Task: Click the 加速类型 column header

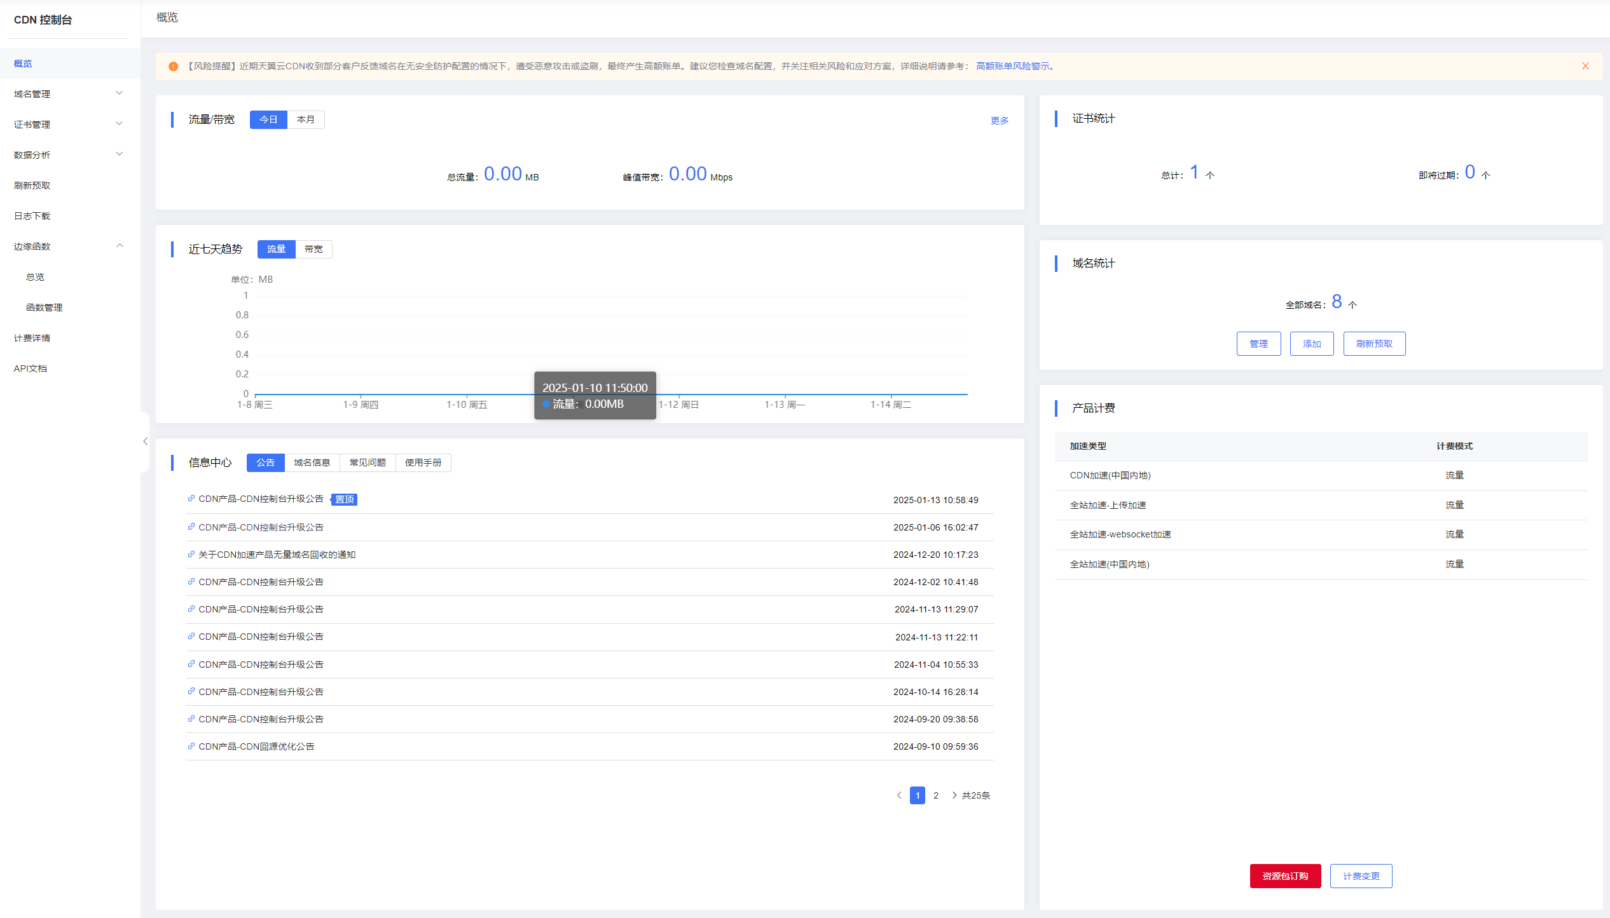Action: (x=1088, y=446)
